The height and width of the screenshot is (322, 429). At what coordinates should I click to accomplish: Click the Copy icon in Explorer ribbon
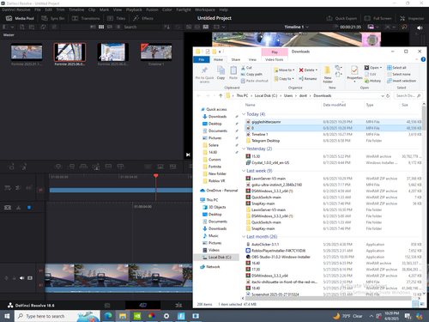221,73
